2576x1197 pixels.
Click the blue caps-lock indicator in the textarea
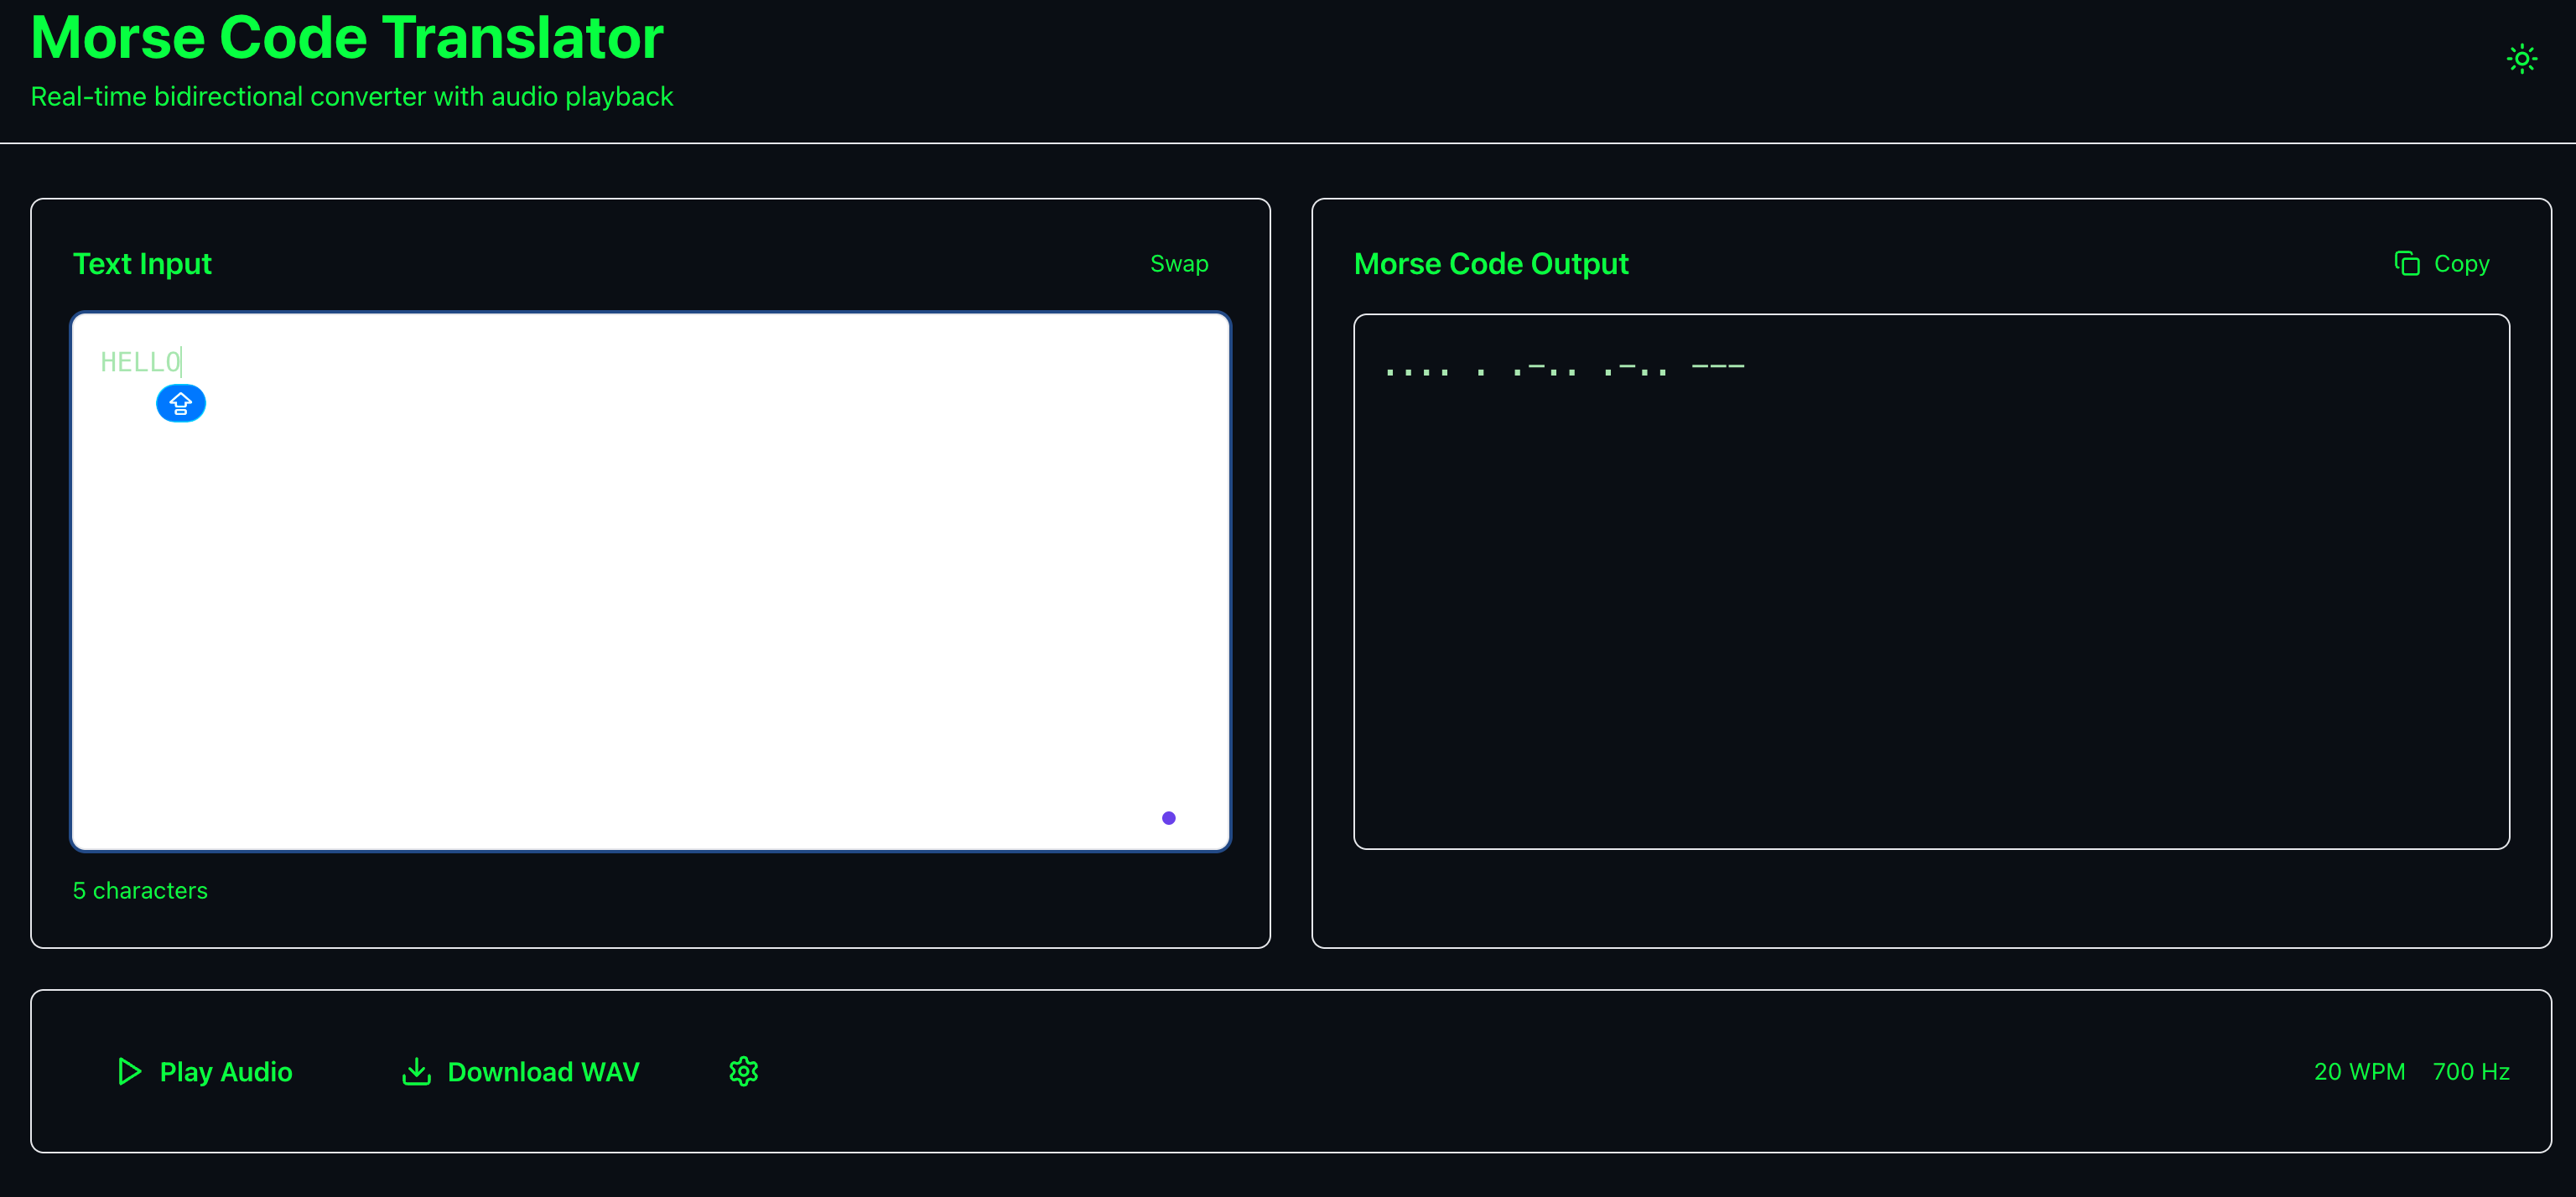[x=181, y=403]
